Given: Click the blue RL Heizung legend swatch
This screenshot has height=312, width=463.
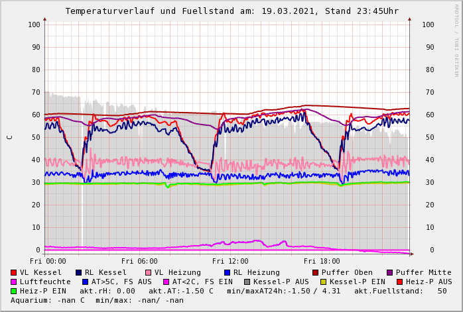Looking at the screenshot, I should [227, 273].
